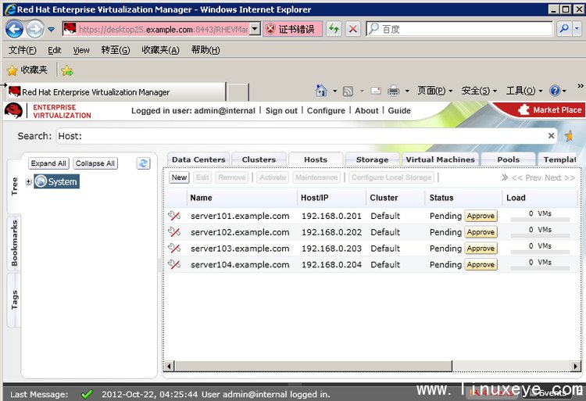Approve host server102.example.com
Image resolution: width=586 pixels, height=401 pixels.
[x=481, y=232]
